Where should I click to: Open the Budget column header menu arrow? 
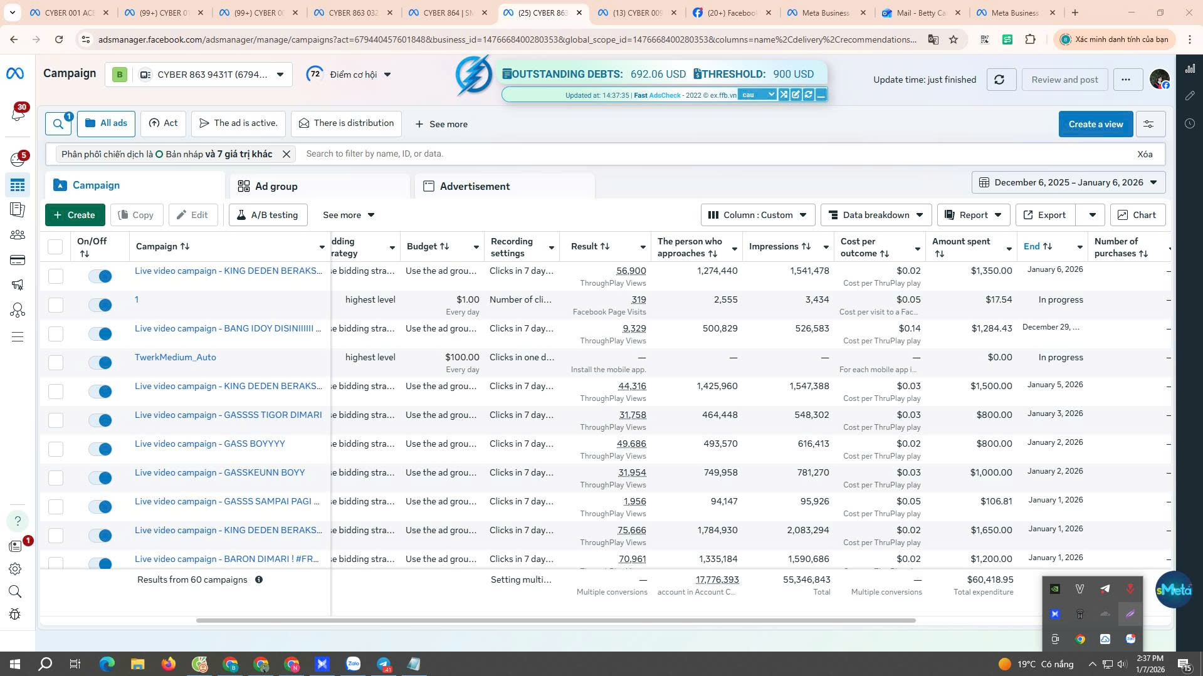(x=476, y=247)
